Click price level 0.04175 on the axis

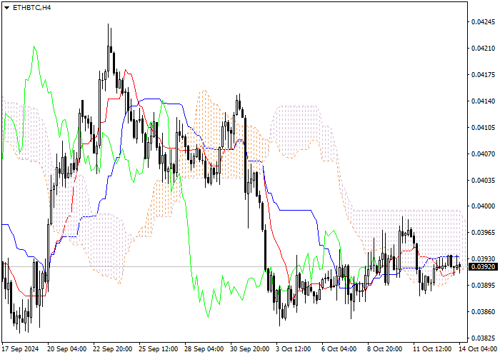[x=484, y=75]
